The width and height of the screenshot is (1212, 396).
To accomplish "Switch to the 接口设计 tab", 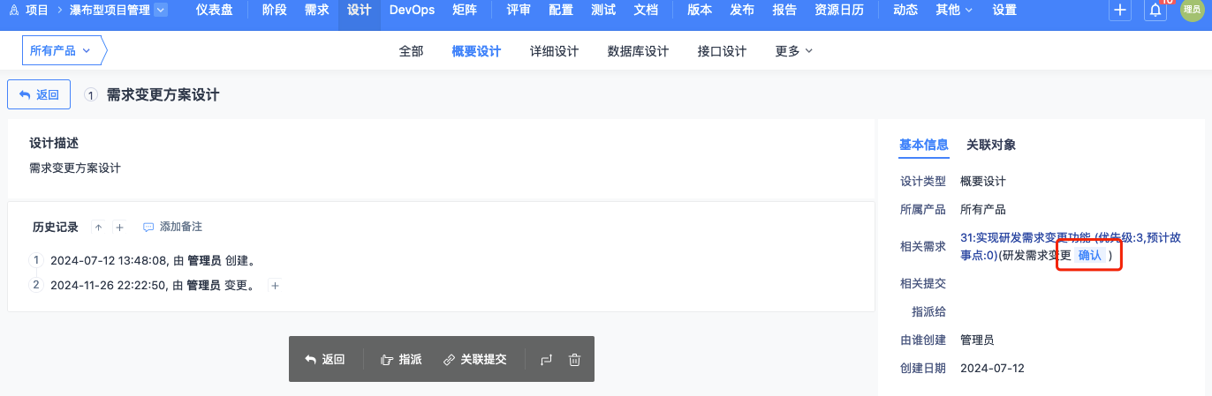I will point(722,51).
